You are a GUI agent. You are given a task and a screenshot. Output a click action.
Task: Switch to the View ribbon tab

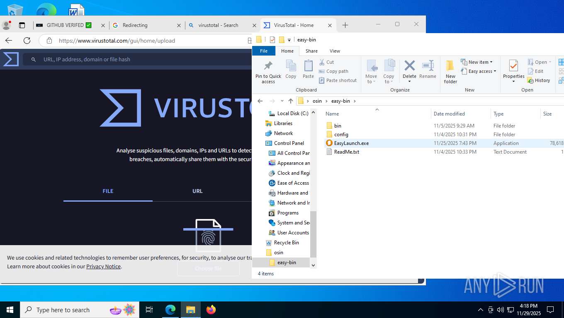335,51
